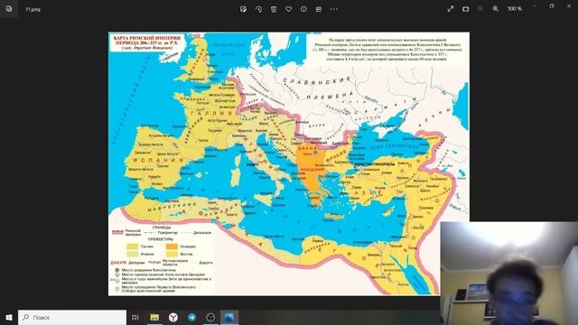The height and width of the screenshot is (325, 578).
Task: Show file info panel
Action: point(303,9)
